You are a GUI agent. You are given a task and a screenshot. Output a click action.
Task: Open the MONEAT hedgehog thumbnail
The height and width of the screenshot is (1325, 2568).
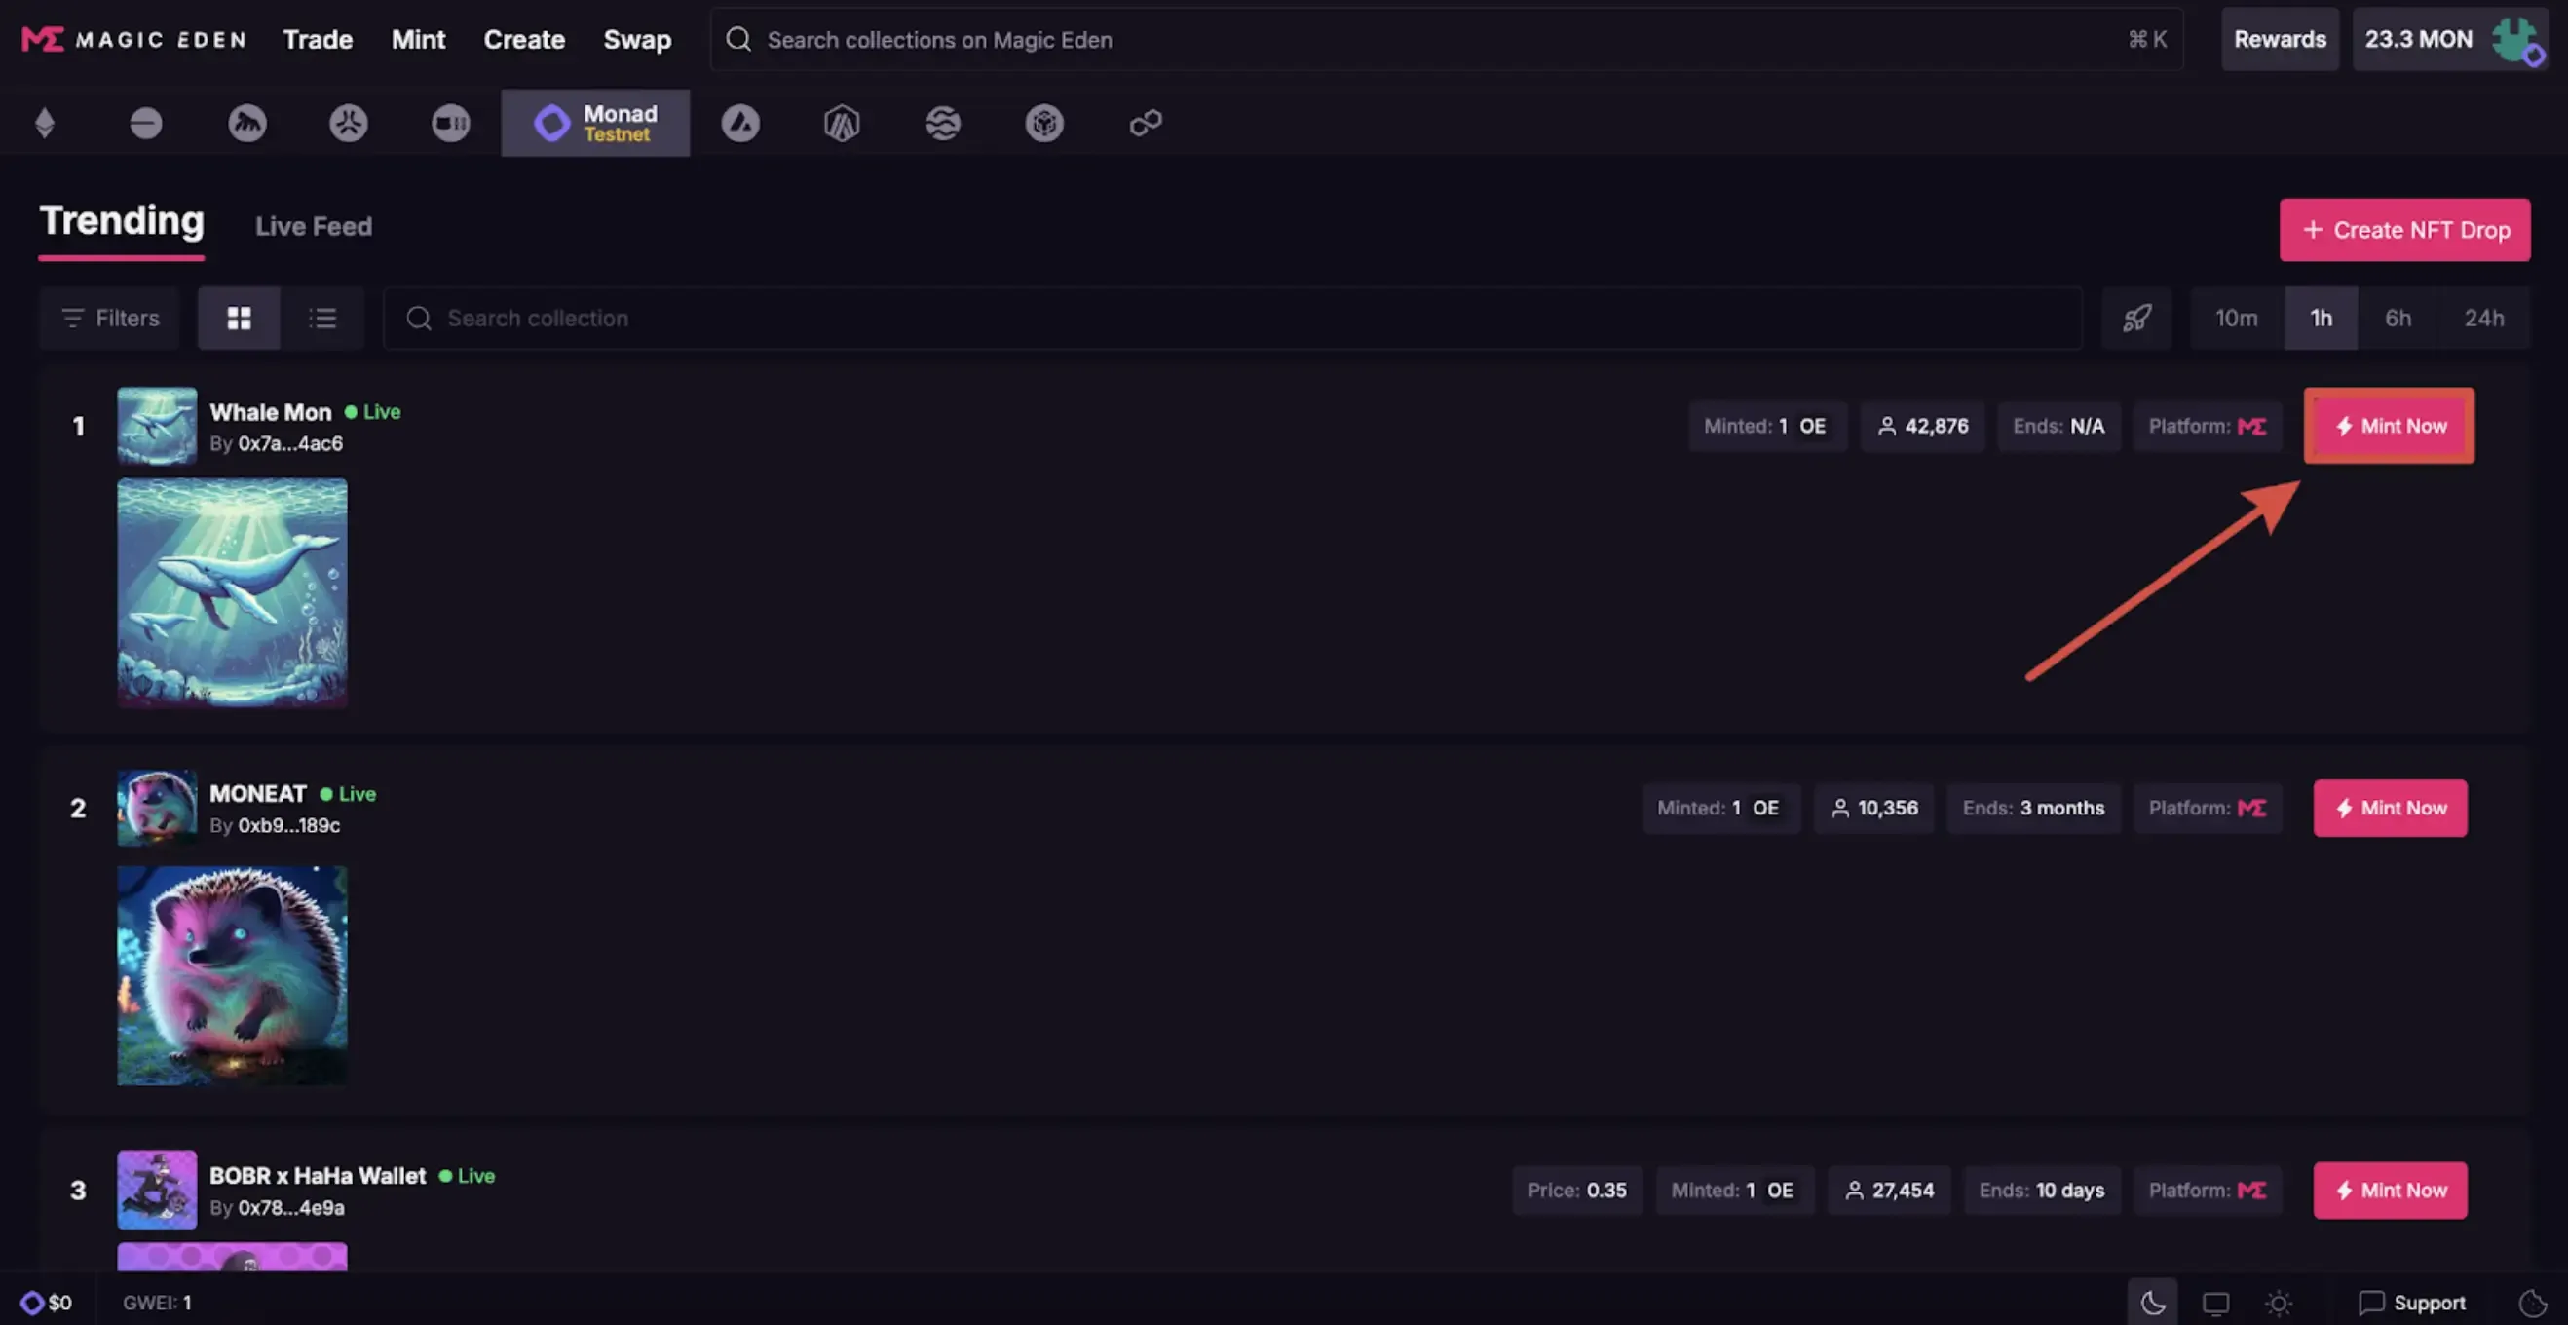coord(232,975)
